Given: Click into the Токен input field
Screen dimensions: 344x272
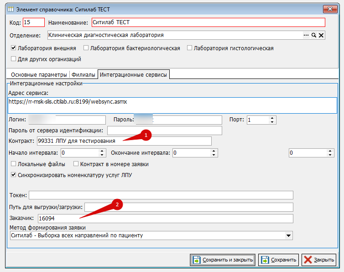Looking at the screenshot, I should tap(160, 195).
